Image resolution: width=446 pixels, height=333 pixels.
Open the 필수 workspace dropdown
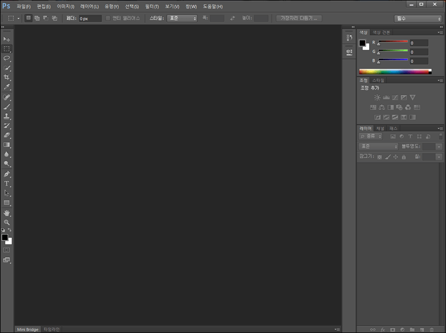tap(418, 18)
